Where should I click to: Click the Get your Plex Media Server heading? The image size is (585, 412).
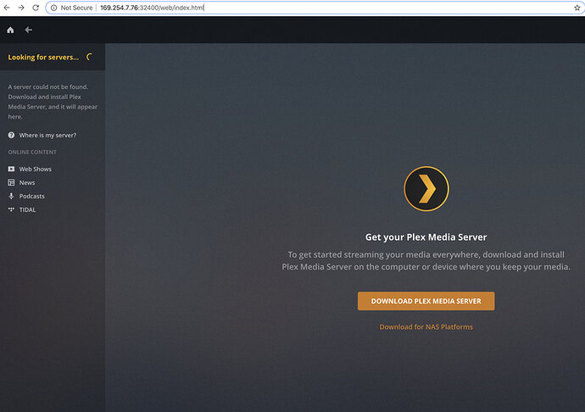click(426, 237)
